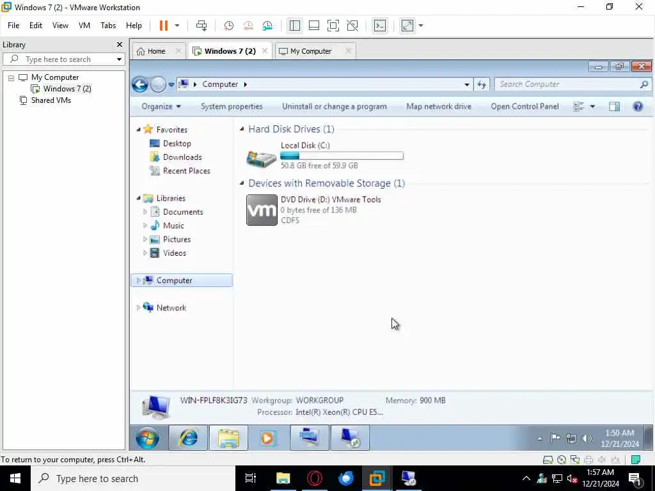Open the snapshot manager
The height and width of the screenshot is (491, 655).
(x=267, y=26)
